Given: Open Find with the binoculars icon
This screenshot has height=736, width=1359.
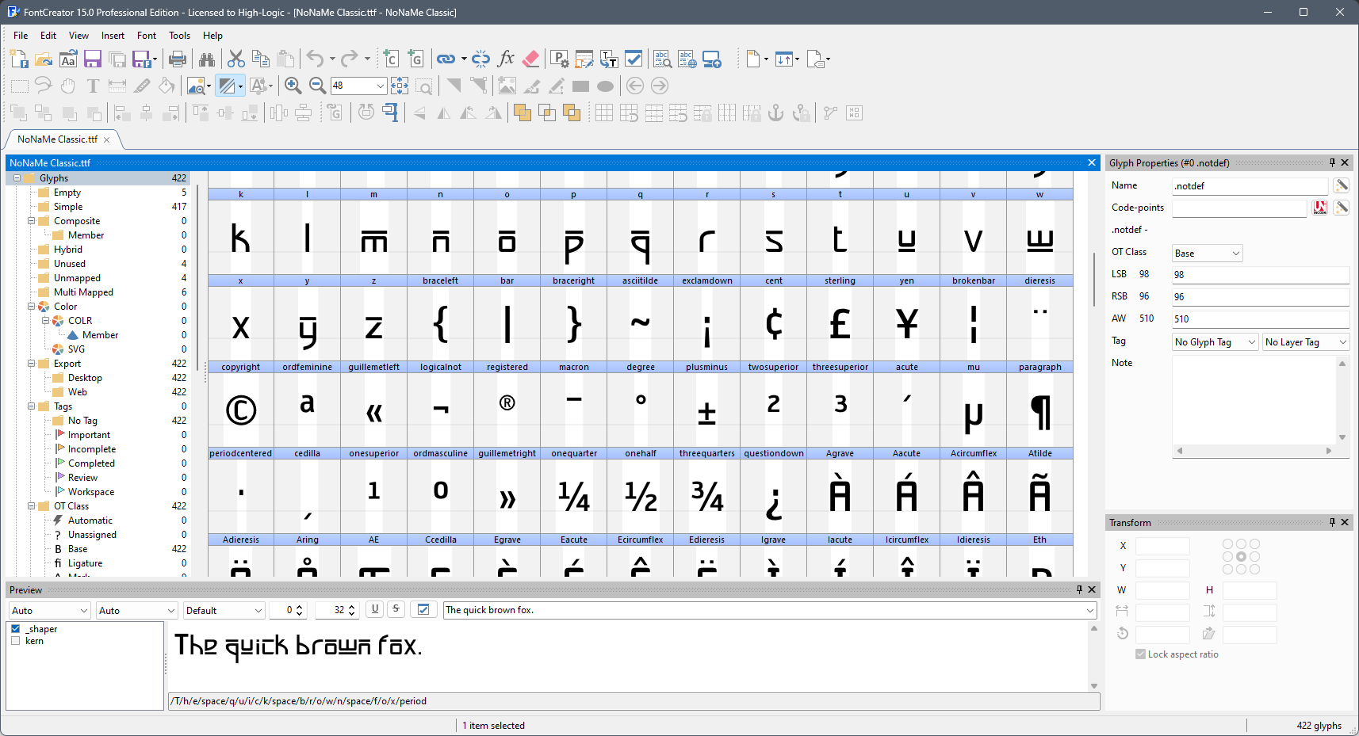Looking at the screenshot, I should click(x=207, y=59).
